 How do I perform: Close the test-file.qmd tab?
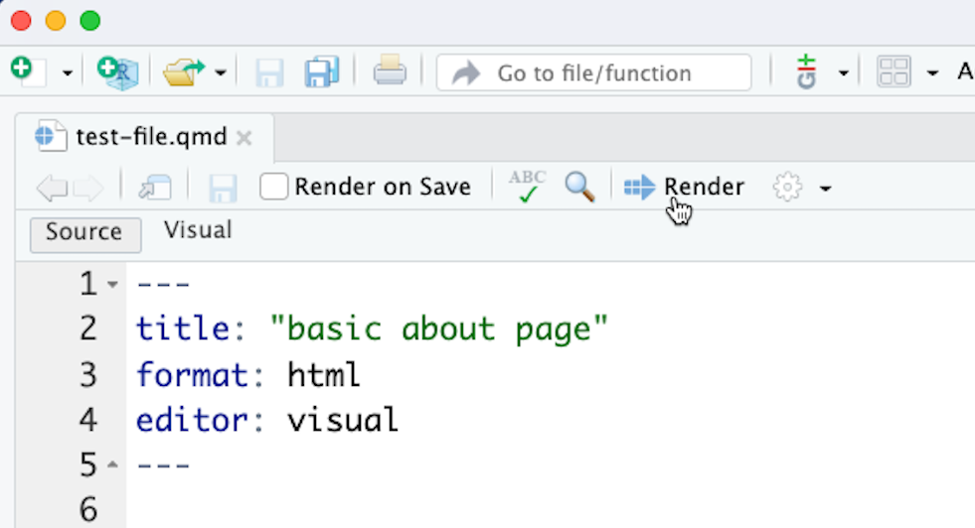[x=244, y=138]
